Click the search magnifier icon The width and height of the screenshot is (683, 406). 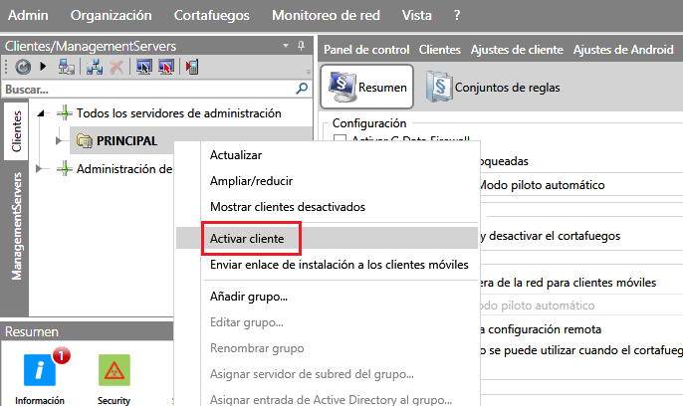click(x=301, y=89)
